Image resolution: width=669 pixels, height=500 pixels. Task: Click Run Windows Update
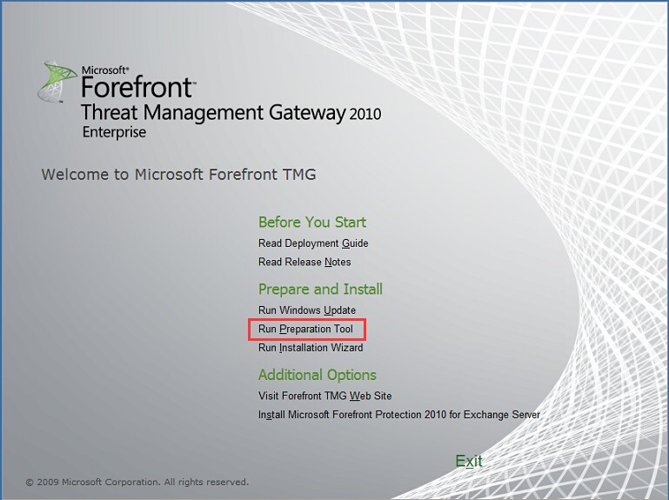307,310
